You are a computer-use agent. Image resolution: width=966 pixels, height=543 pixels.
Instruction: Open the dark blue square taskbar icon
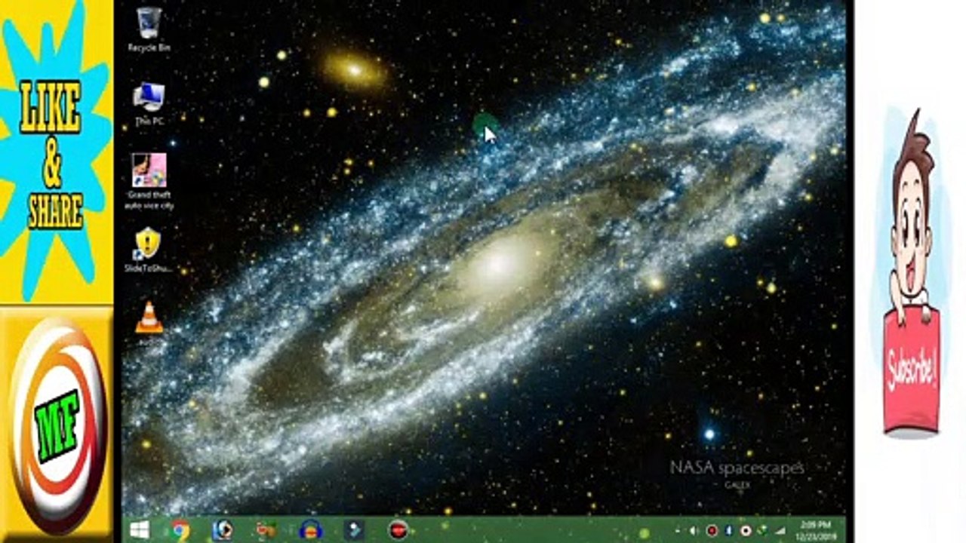[x=353, y=530]
